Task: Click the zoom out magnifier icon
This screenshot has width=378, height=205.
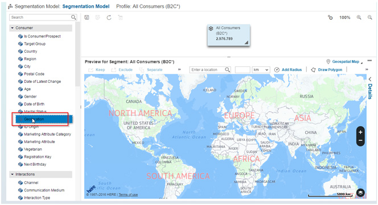Action: 370,18
